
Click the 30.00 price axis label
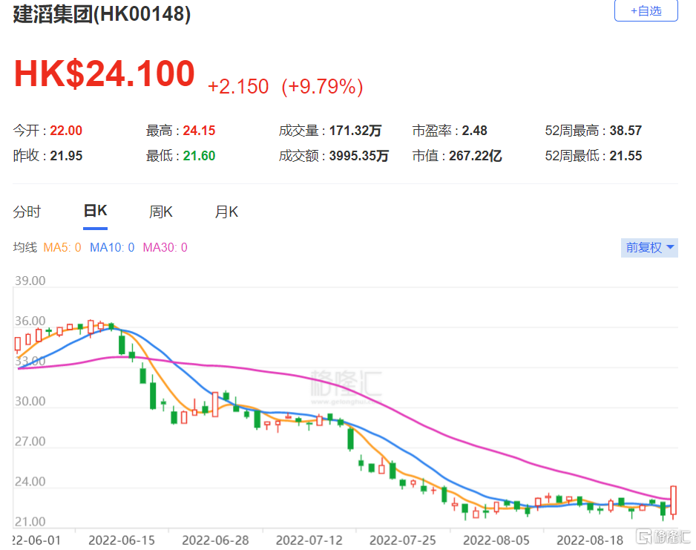30,402
